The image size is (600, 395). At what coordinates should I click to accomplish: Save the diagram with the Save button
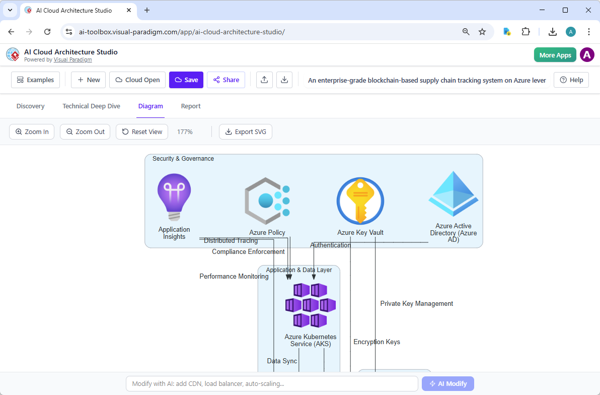tap(186, 80)
